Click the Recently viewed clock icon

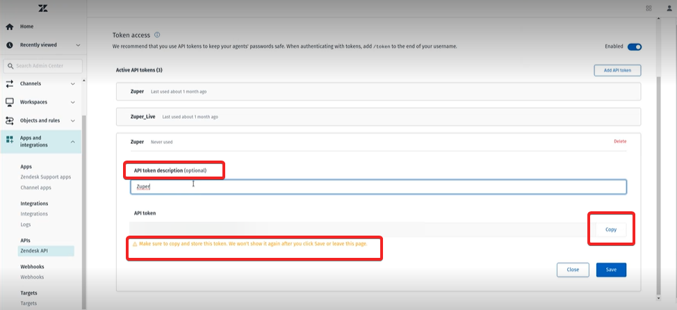pos(10,45)
